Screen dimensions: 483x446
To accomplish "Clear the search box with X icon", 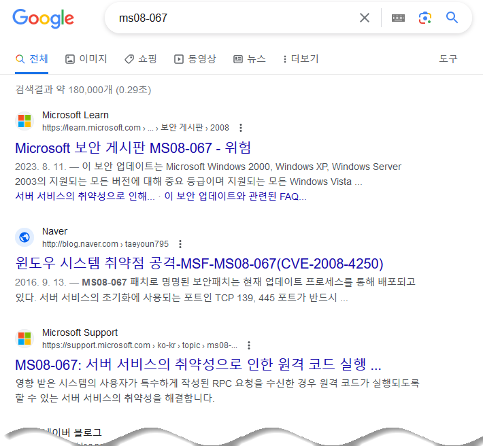I will click(365, 18).
